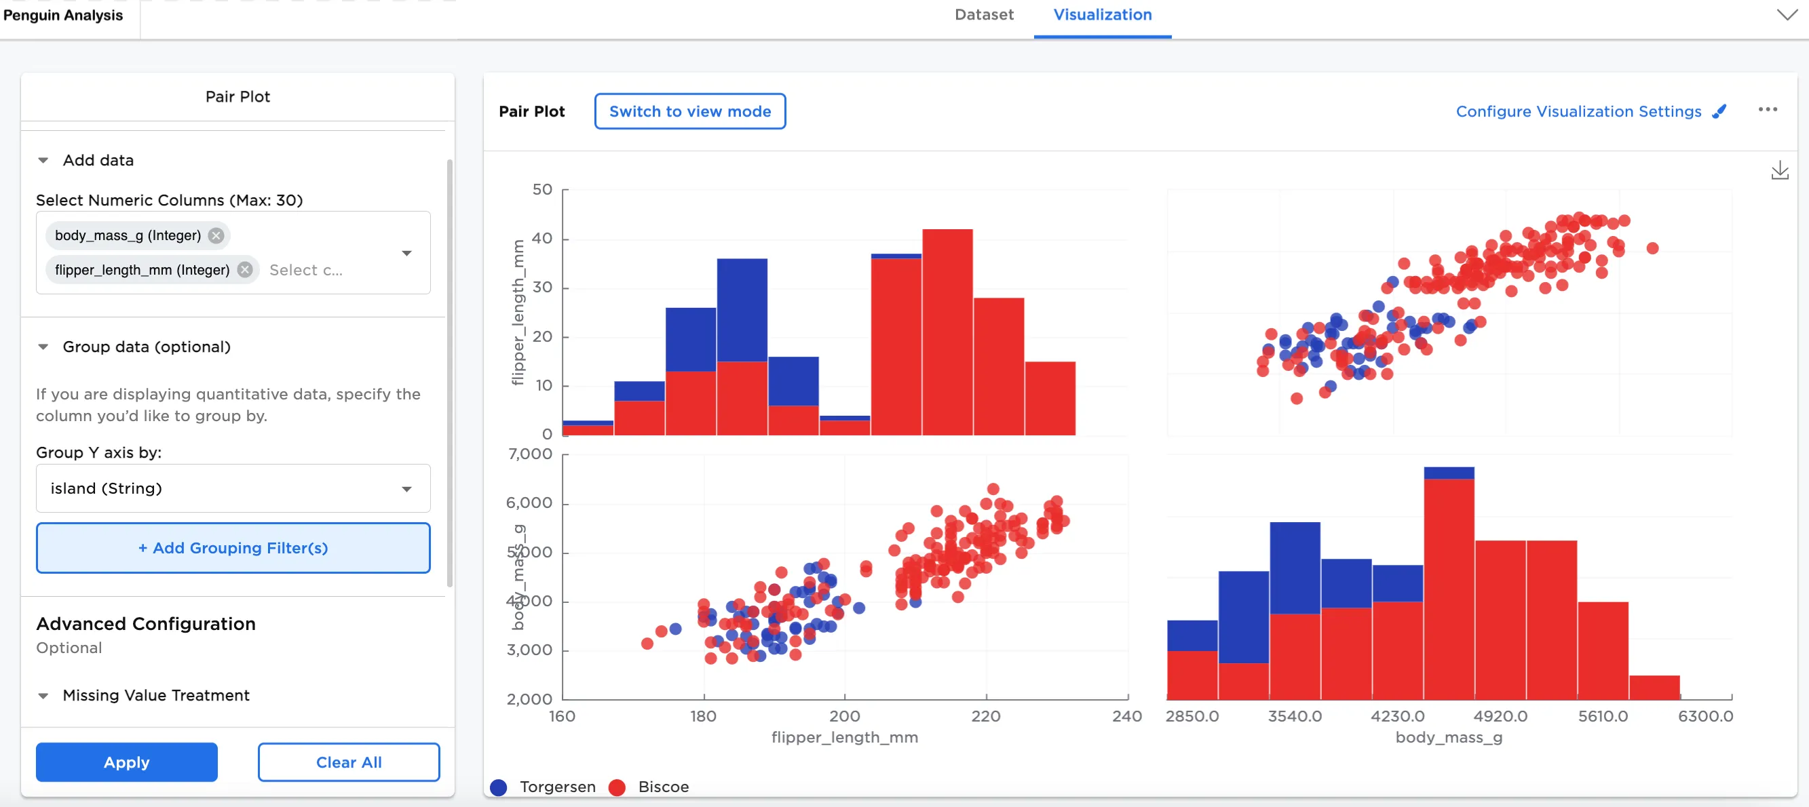Click Switch to view mode button
Screen dimensions: 1809x807
[x=689, y=112]
